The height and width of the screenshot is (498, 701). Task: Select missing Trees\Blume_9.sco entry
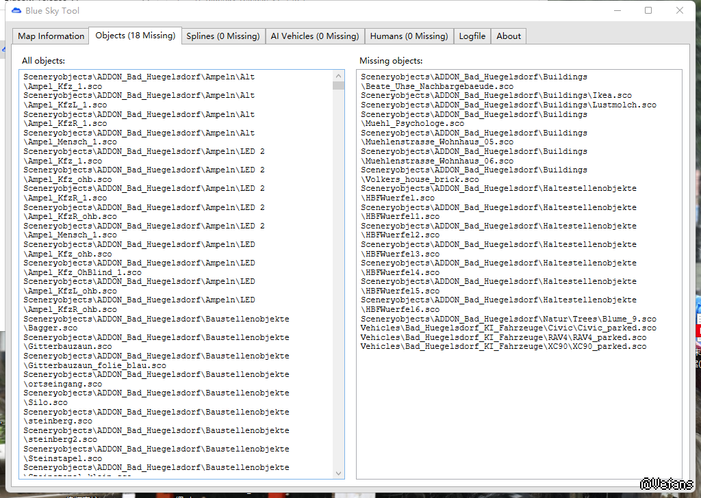click(x=509, y=319)
